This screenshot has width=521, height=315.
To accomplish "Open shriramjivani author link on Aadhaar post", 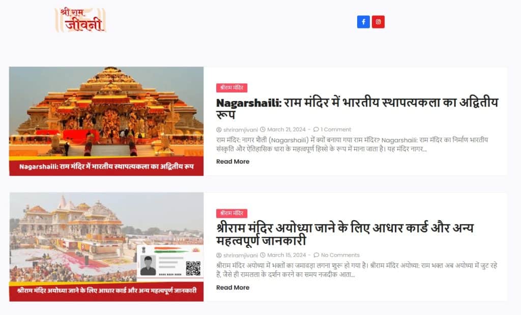I will tap(241, 255).
